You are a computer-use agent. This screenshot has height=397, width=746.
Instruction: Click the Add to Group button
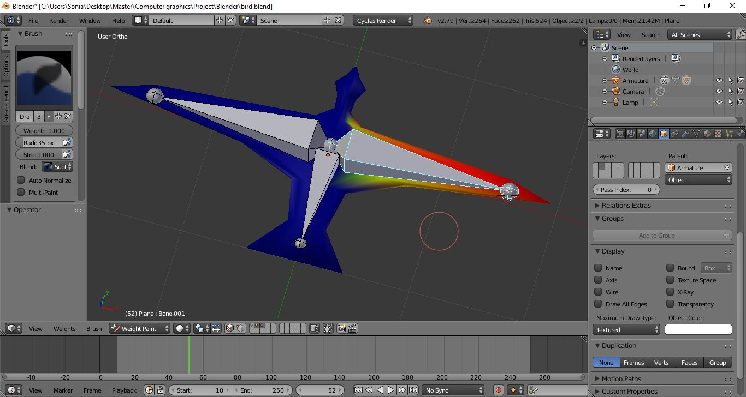coord(656,235)
